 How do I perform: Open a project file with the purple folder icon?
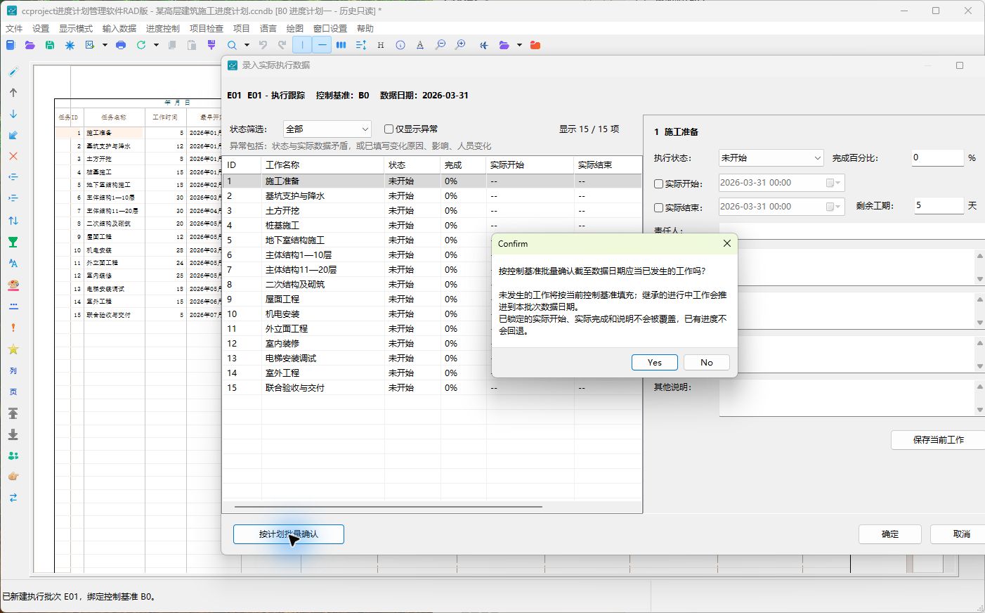coord(30,45)
